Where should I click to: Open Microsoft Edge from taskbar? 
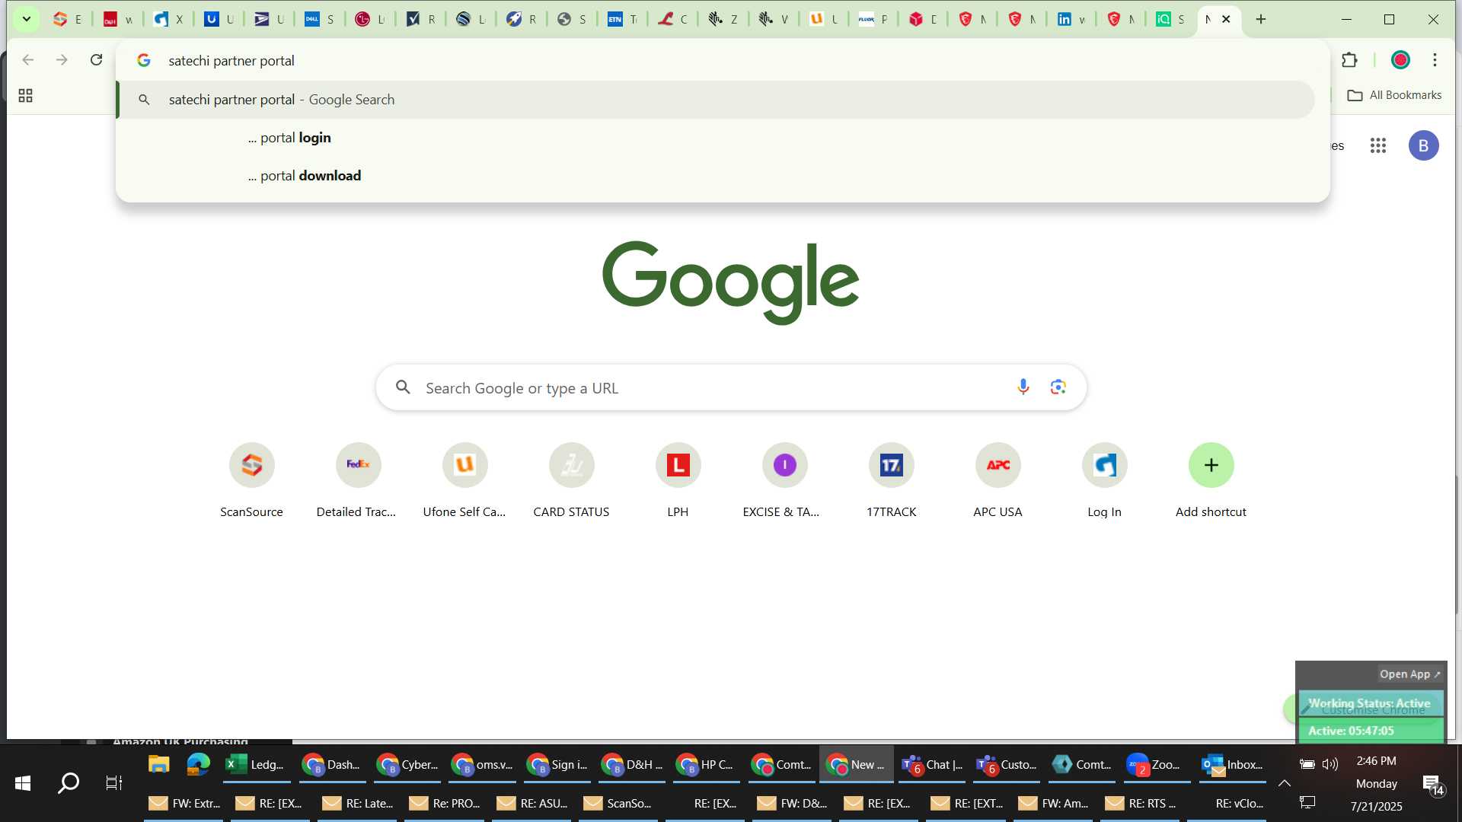(198, 764)
